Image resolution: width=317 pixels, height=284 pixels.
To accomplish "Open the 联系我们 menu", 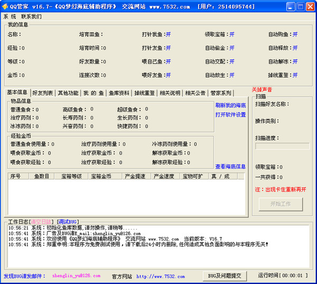I will 31,16.
